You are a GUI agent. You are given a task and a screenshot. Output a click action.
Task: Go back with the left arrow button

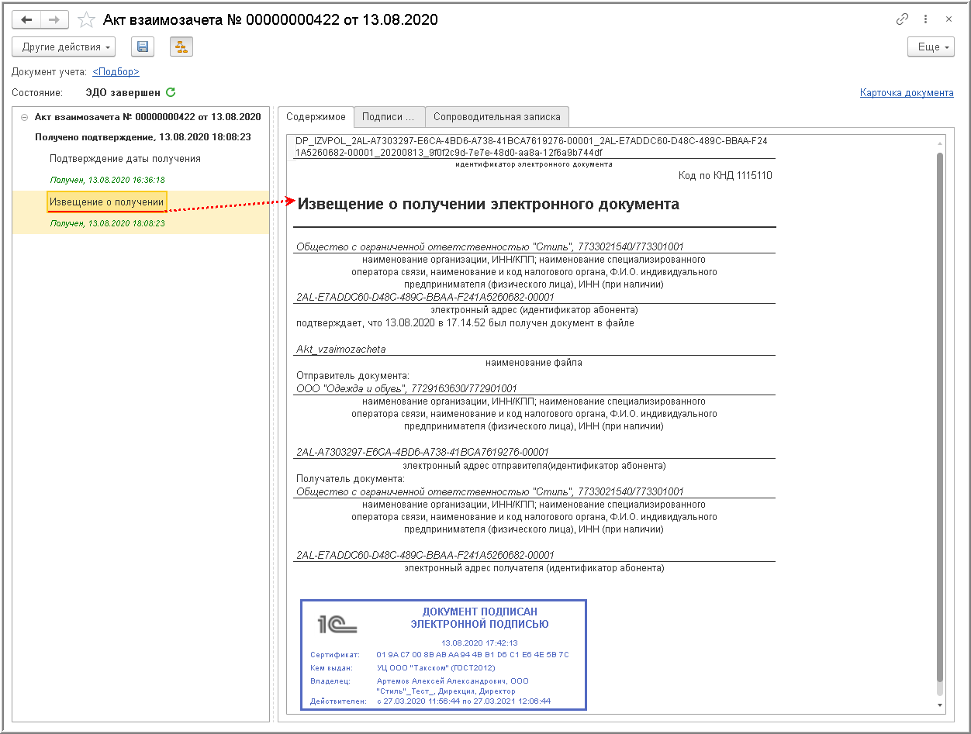point(26,20)
